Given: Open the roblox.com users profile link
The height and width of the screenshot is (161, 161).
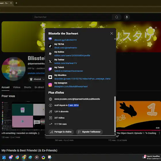Looking at the screenshot, I should [x=72, y=55].
